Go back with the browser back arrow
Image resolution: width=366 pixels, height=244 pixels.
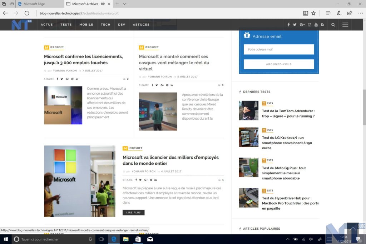(x=5, y=13)
